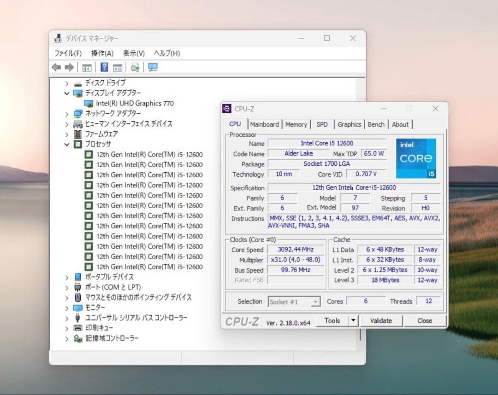Viewport: 498px width, 395px height.
Task: Click the Code Name value Alder Lake
Action: (x=298, y=153)
